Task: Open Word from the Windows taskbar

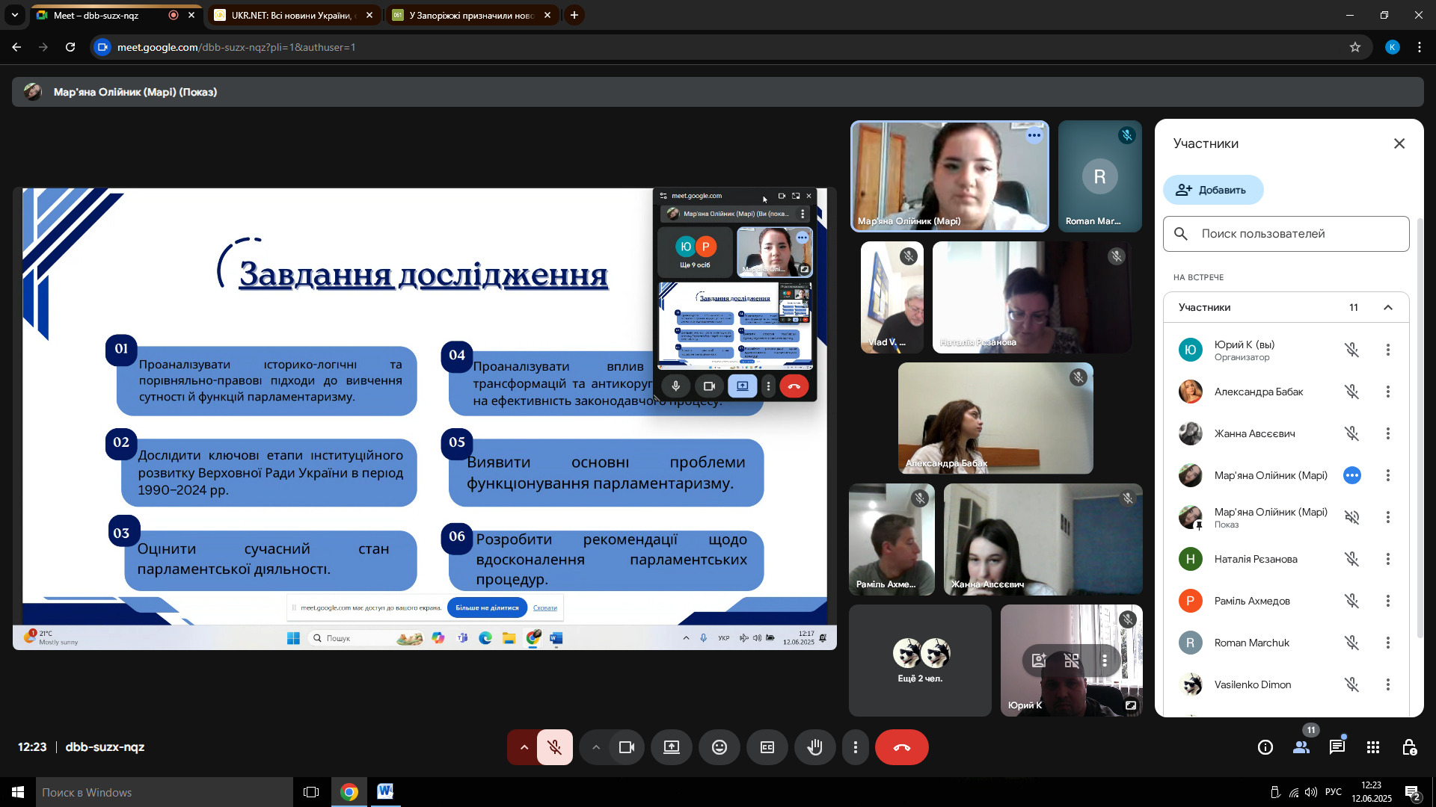Action: 384,792
